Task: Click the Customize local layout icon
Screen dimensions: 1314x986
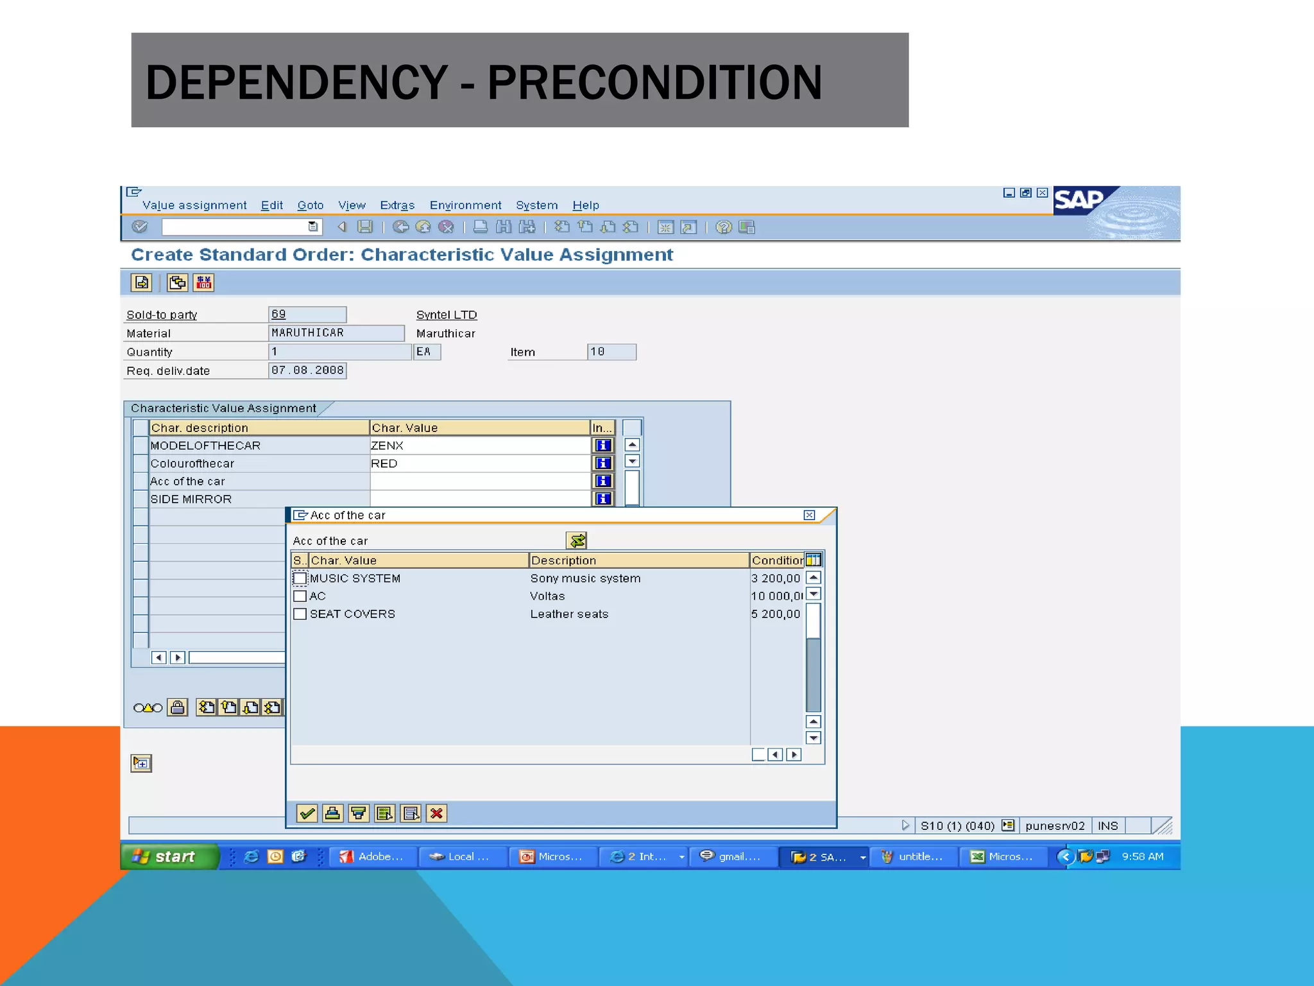Action: (747, 227)
